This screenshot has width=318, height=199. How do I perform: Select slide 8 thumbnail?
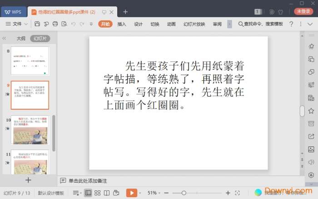click(30, 61)
